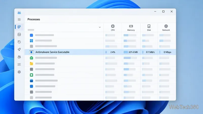Click the Antimalware Service Executable icon
The height and width of the screenshot is (114, 203).
click(31, 52)
